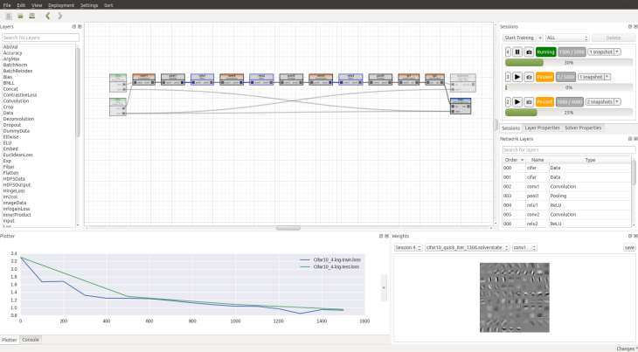Open the ALL sessions filter combo box
Image resolution: width=638 pixels, height=352 pixels.
566,38
